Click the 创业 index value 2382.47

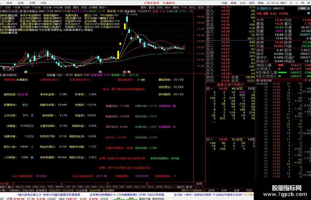(71, 199)
